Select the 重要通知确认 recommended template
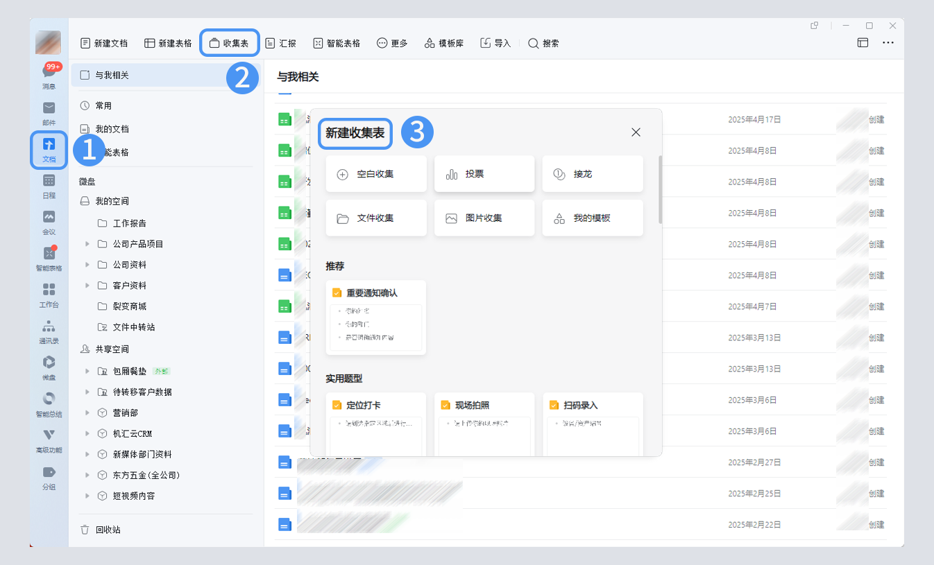 pos(375,318)
